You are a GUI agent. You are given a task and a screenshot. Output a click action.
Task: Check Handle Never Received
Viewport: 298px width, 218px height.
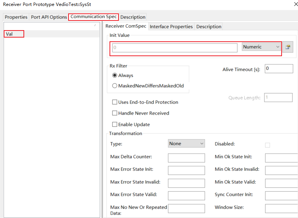coord(115,113)
